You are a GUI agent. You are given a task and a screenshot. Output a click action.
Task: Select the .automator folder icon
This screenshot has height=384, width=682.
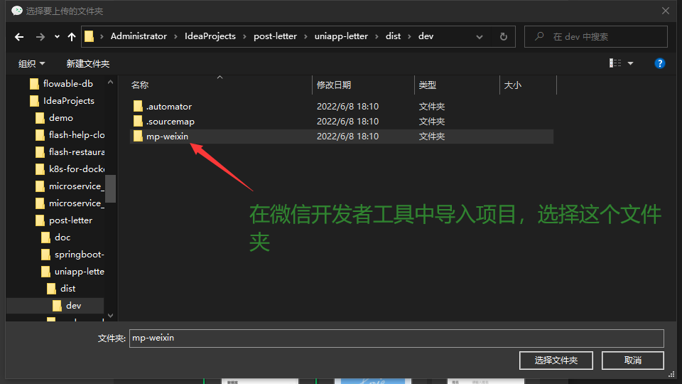[x=138, y=107]
